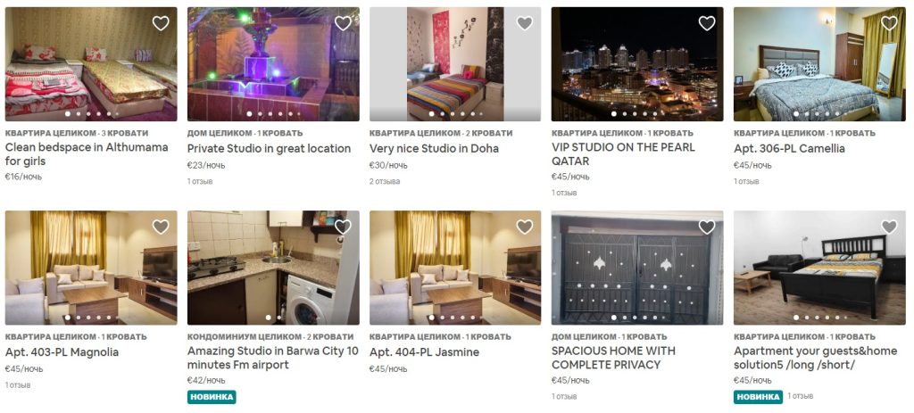Heart the Apt. 404-PL Jasmine listing
The image size is (914, 413).
point(525,227)
